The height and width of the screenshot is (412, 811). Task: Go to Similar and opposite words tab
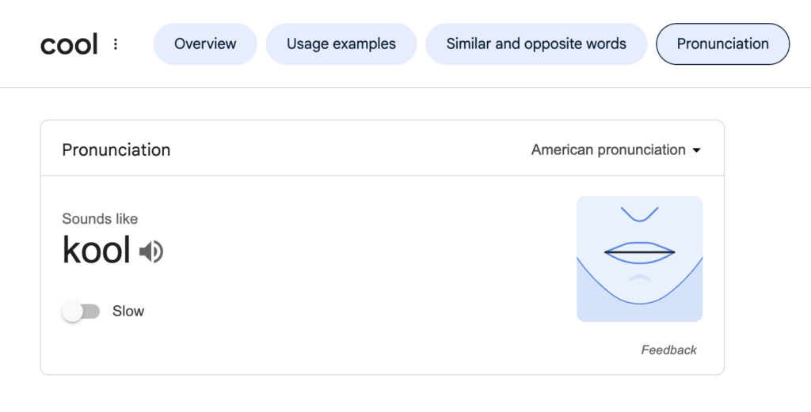536,44
